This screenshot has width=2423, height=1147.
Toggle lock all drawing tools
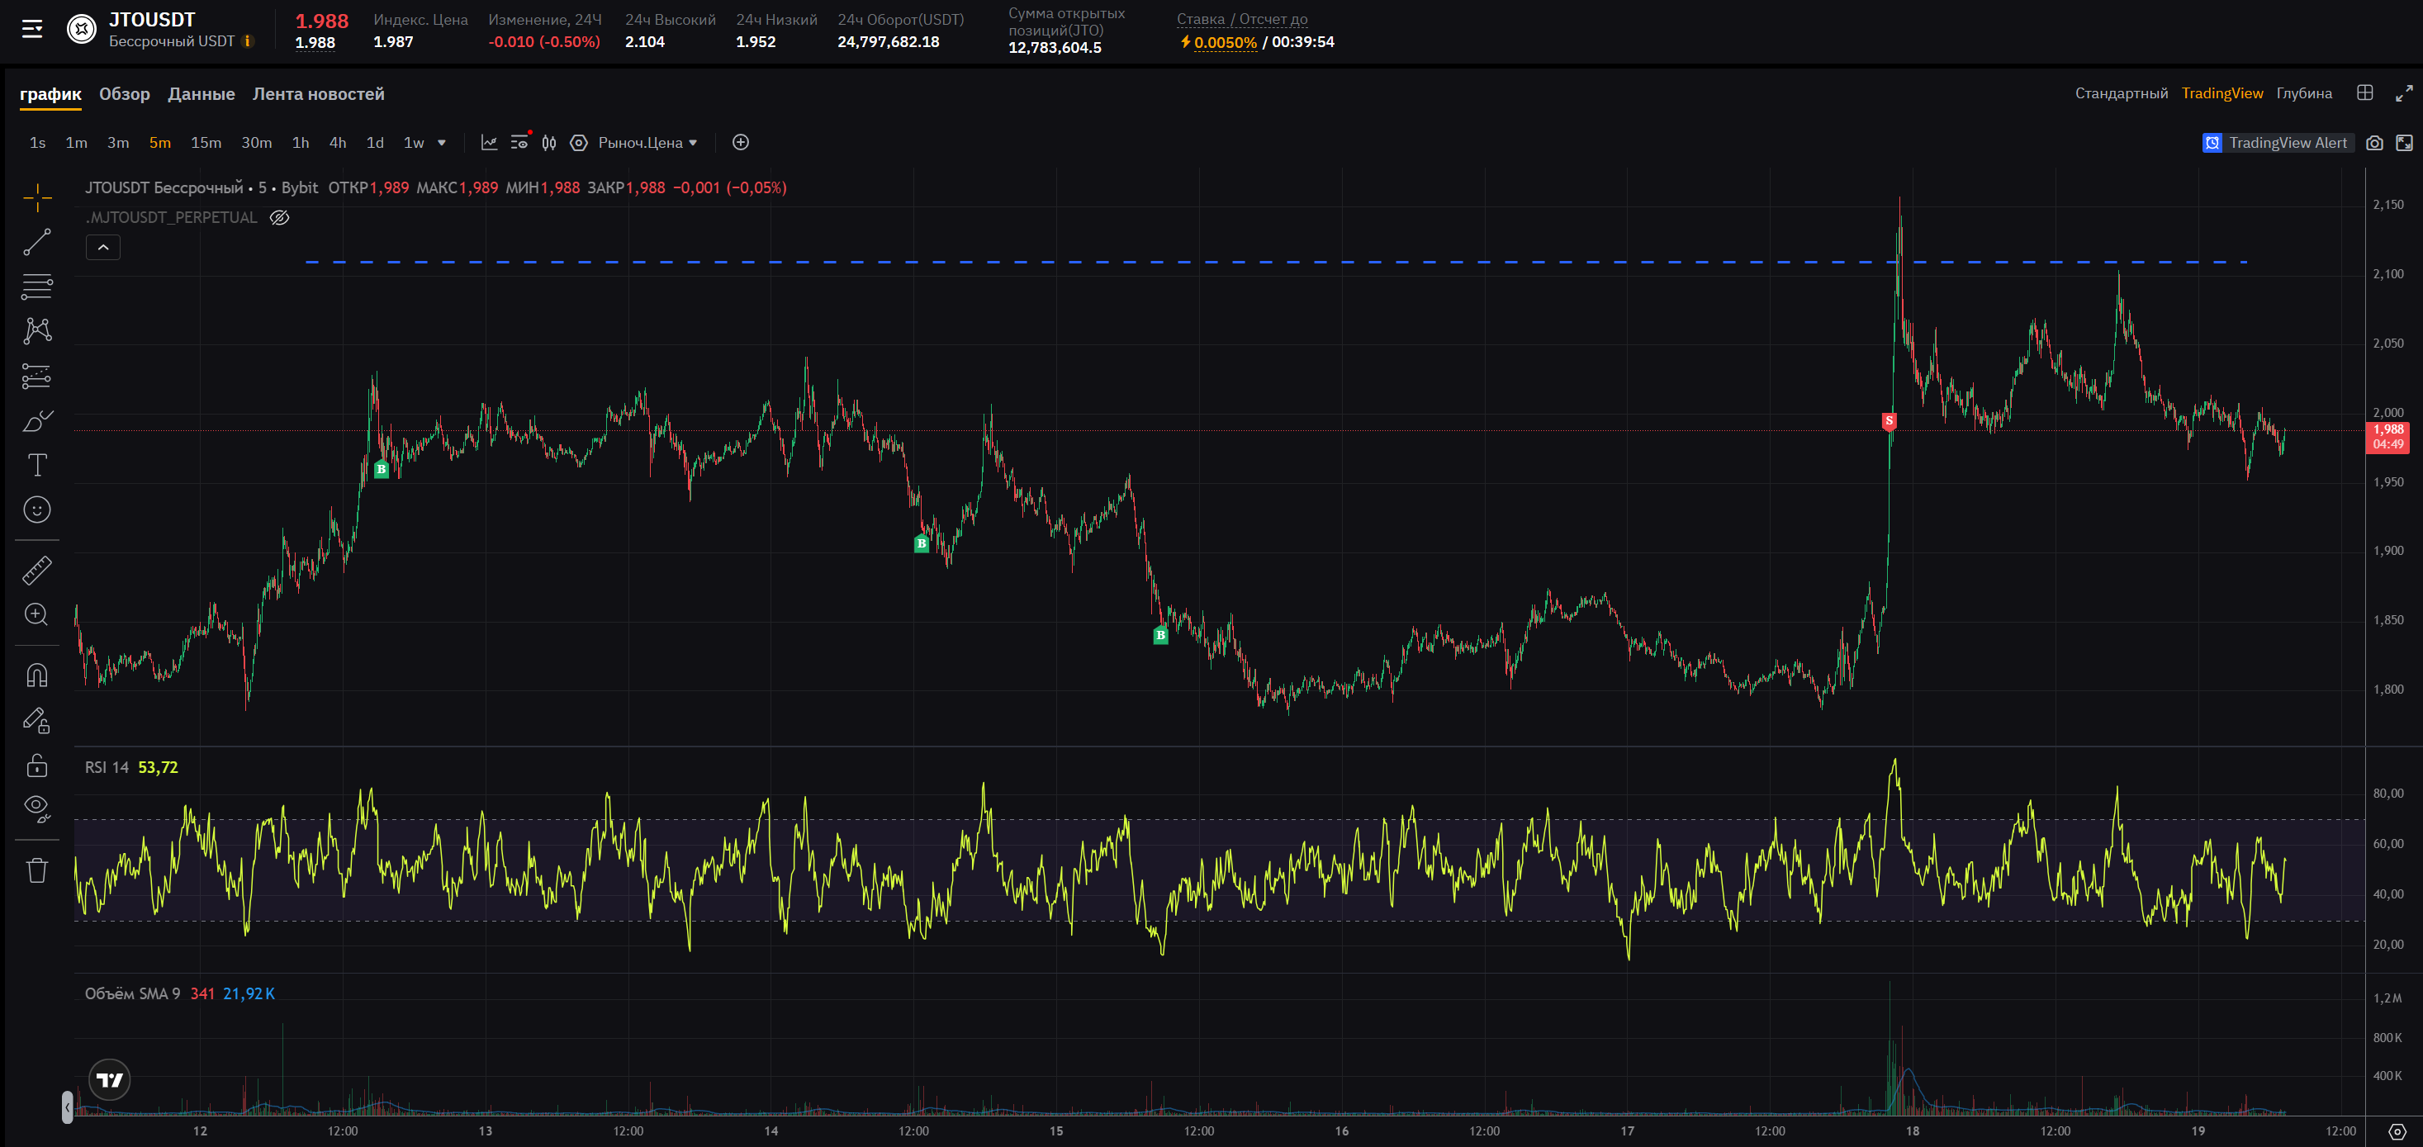coord(36,765)
